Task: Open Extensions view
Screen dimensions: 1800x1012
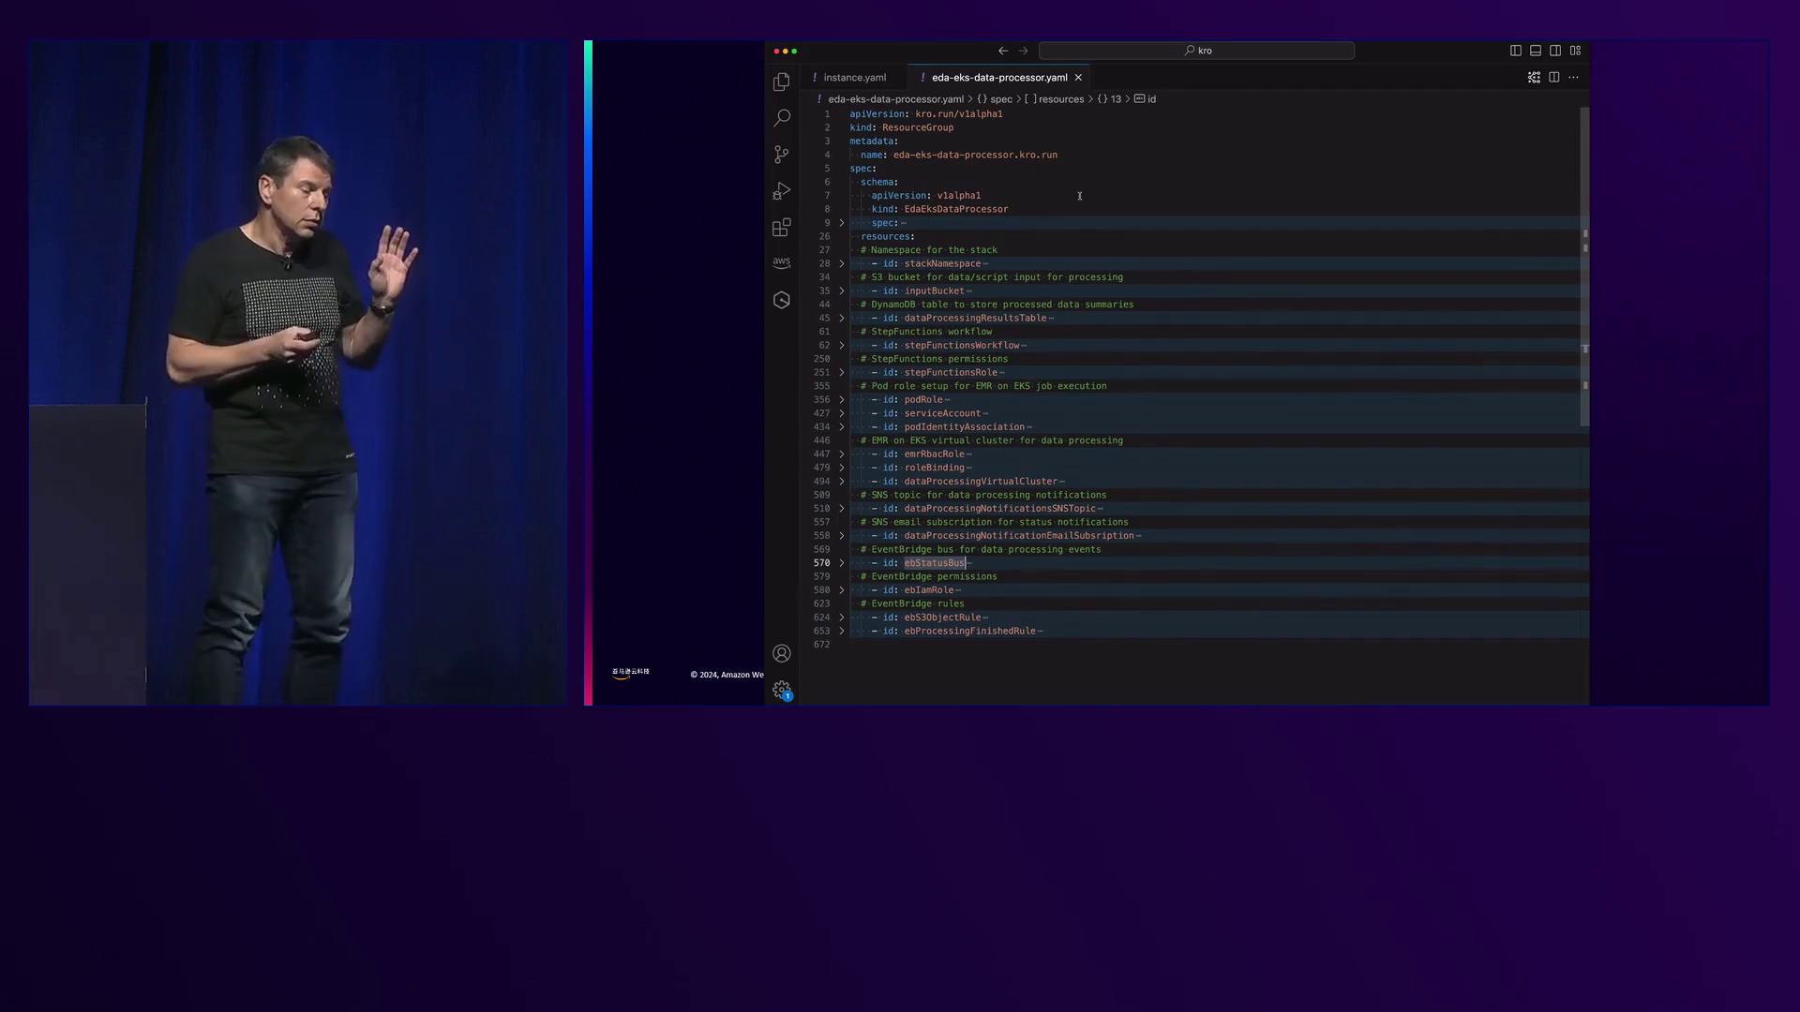Action: 781,228
